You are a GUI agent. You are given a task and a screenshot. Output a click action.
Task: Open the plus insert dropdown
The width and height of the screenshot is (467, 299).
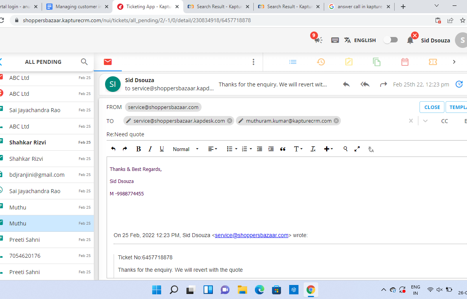pyautogui.click(x=328, y=149)
